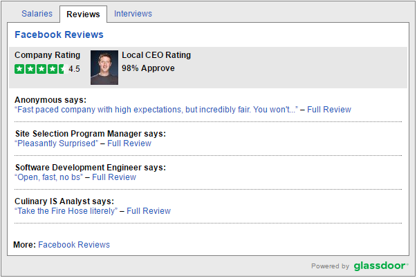Click the 'Powered by' text
The height and width of the screenshot is (278, 417).
[x=330, y=266]
